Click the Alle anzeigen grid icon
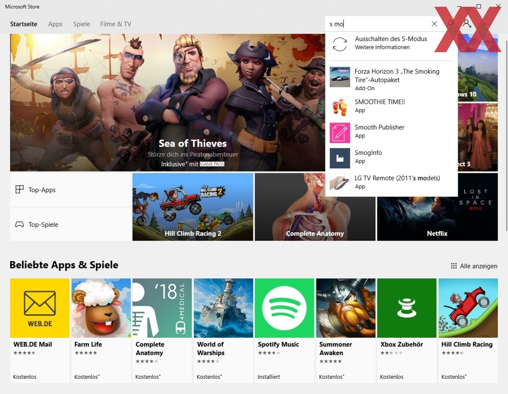 [454, 266]
